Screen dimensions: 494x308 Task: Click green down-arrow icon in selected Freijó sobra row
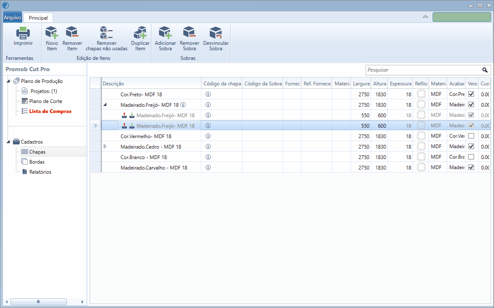coord(132,126)
